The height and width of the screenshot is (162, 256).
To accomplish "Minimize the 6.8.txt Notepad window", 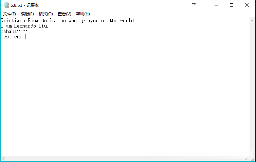I will pyautogui.click(x=216, y=5).
